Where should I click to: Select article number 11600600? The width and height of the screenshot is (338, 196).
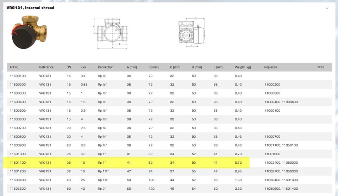point(18,119)
